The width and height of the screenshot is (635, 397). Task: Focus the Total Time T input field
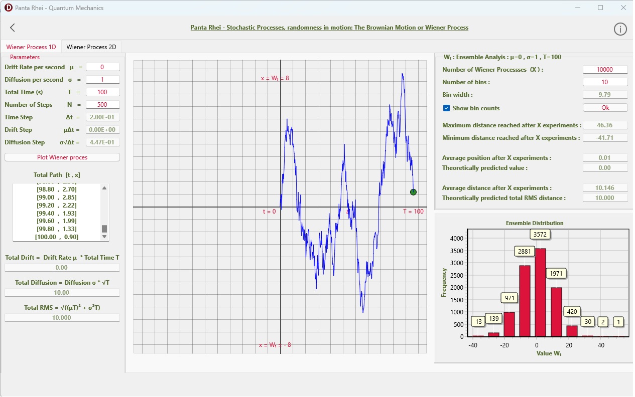[102, 92]
